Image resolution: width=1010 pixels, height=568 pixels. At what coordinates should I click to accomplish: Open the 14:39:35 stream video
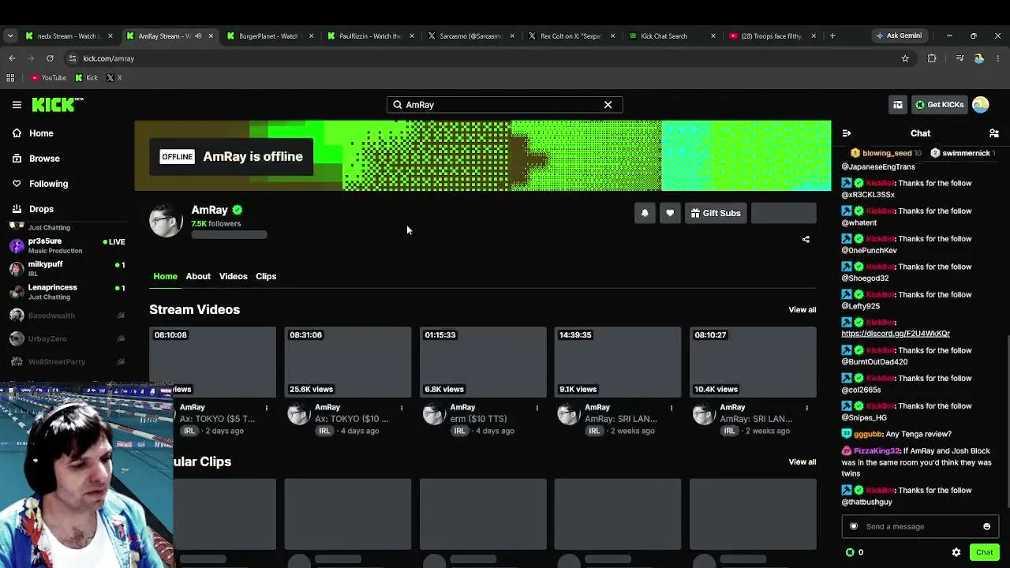(x=618, y=362)
